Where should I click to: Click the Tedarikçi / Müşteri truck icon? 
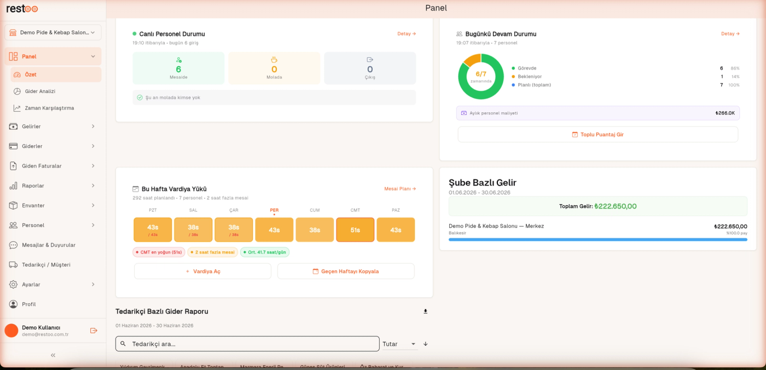(x=13, y=265)
